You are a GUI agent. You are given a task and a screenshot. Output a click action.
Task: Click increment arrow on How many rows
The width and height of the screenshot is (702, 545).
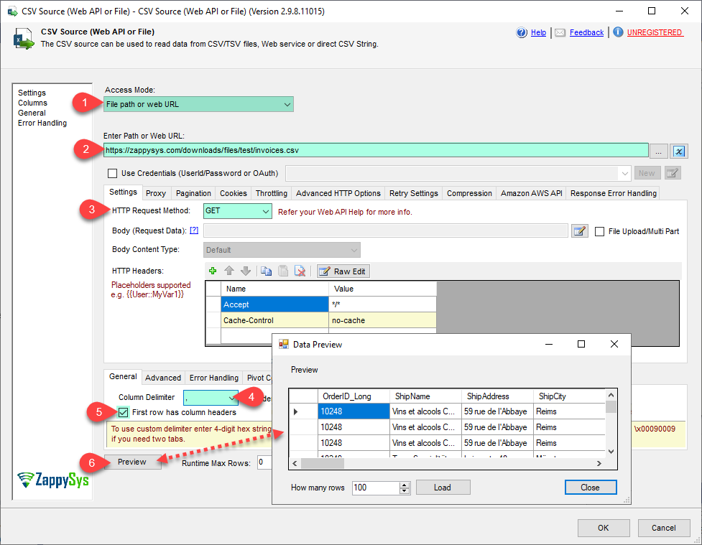[405, 485]
